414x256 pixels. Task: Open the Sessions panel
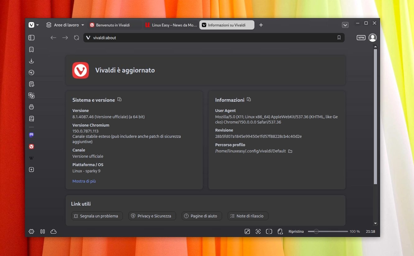click(x=31, y=107)
